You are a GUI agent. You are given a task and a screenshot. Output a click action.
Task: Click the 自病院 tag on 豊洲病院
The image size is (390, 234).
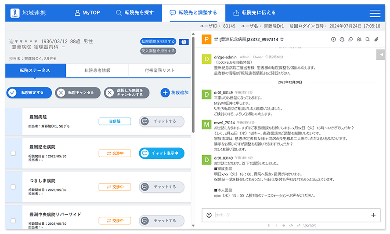click(x=115, y=121)
